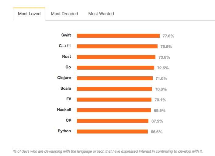Open the Most Wanted tab
The height and width of the screenshot is (156, 215).
[101, 14]
